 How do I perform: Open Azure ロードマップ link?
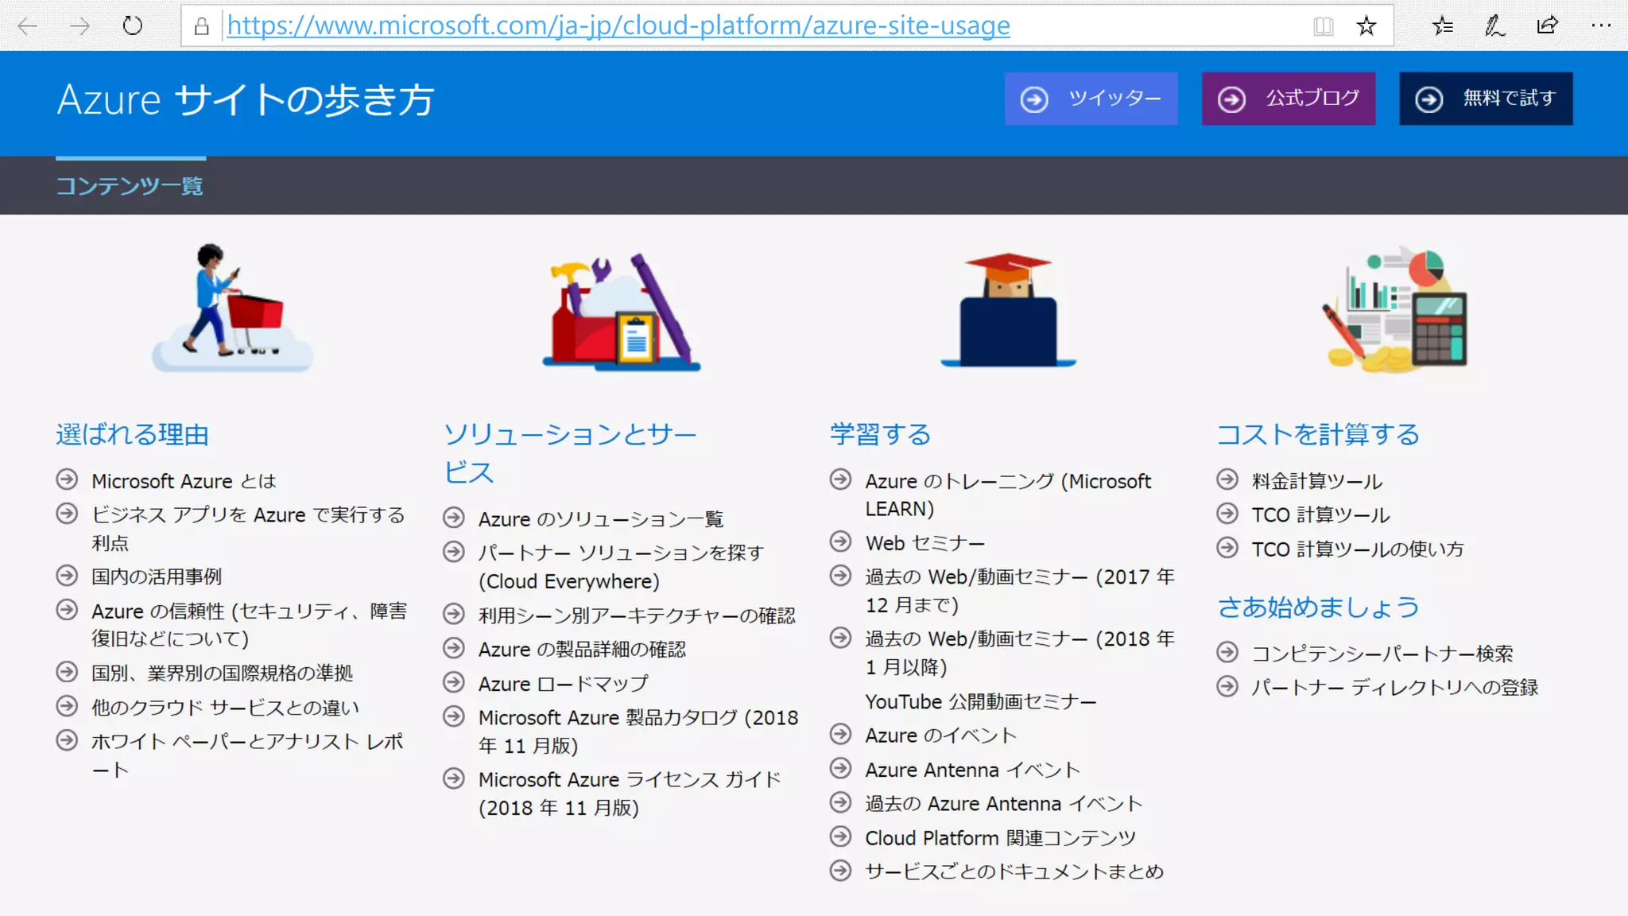coord(564,684)
